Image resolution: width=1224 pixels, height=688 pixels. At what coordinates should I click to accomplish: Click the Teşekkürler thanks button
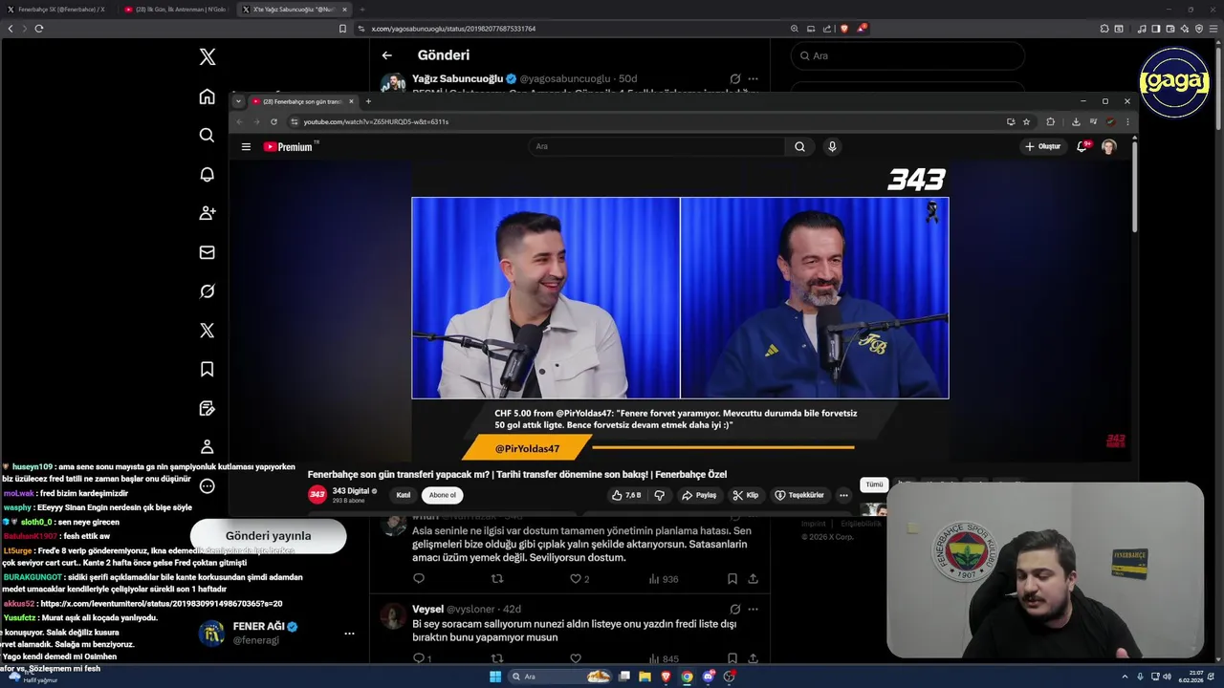(799, 495)
